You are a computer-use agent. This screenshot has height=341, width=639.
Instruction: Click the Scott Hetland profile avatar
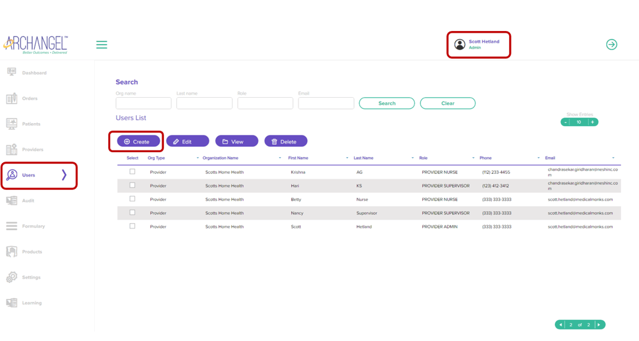tap(459, 45)
